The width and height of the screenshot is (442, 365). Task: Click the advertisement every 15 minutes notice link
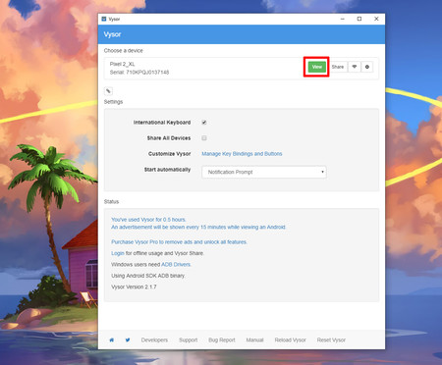coord(198,227)
